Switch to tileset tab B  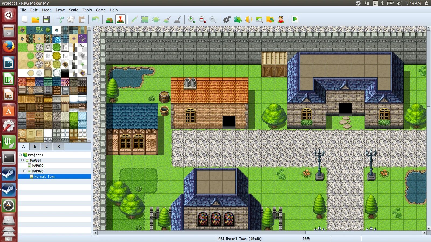coord(35,146)
